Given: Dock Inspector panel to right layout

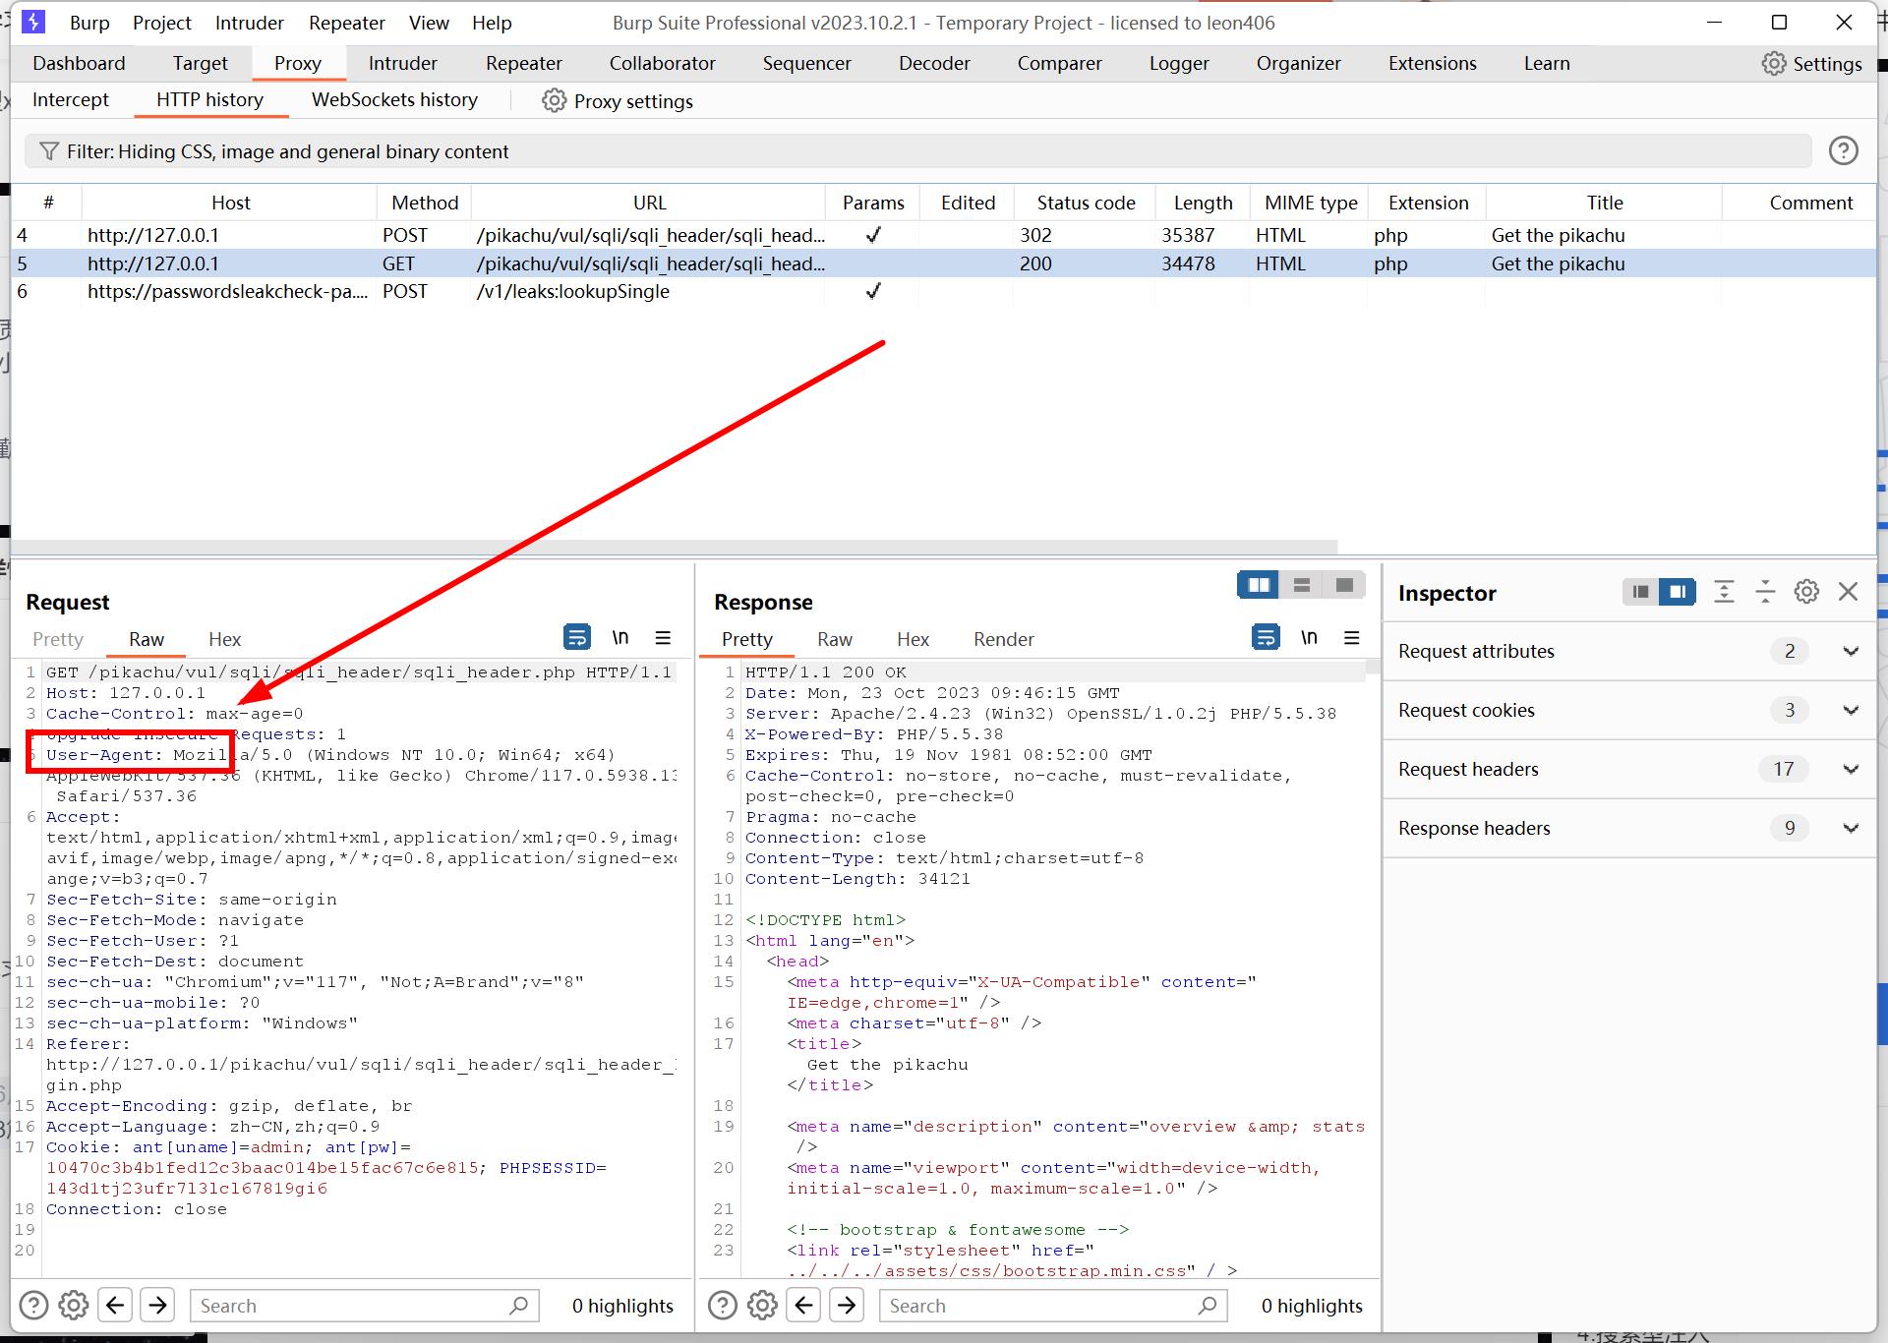Looking at the screenshot, I should (x=1678, y=592).
